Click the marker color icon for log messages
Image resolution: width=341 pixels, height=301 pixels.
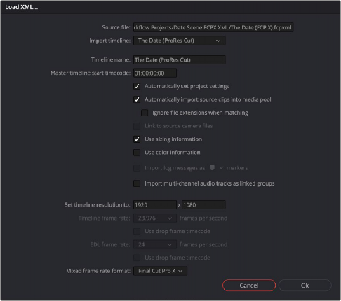[212, 168]
